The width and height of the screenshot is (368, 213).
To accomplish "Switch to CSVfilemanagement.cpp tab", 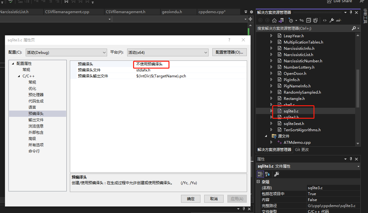I will click(67, 12).
